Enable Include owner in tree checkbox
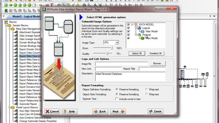 [x=117, y=99]
